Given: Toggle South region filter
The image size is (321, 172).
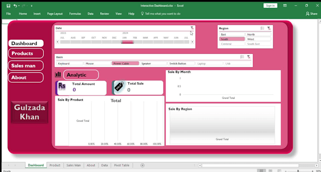Looking at the screenshot, I should coord(232,39).
